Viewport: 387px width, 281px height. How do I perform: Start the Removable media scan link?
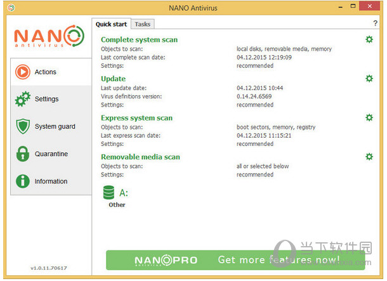click(x=140, y=157)
